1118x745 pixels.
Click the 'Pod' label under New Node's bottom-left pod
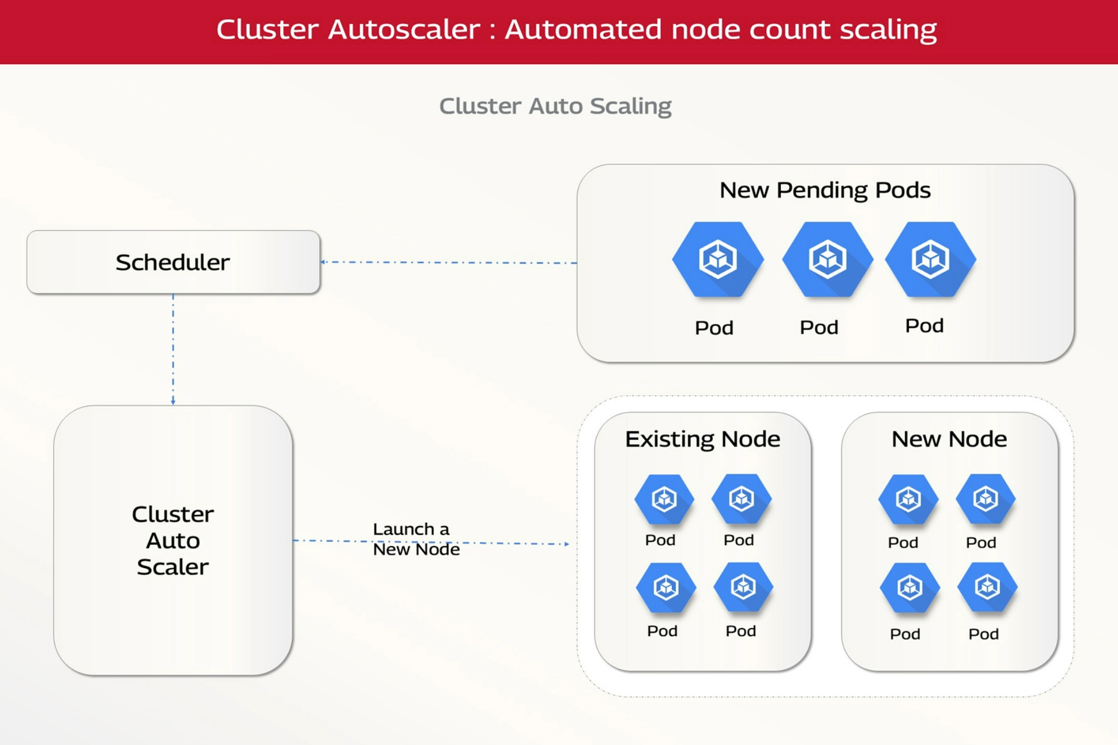[905, 634]
